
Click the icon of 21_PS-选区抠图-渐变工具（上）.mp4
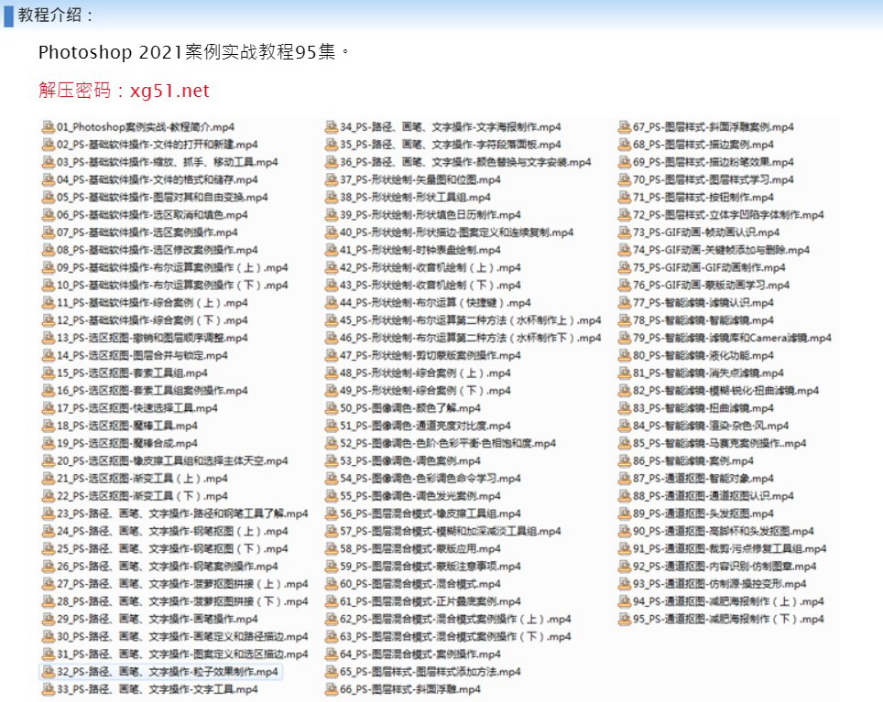(x=49, y=478)
